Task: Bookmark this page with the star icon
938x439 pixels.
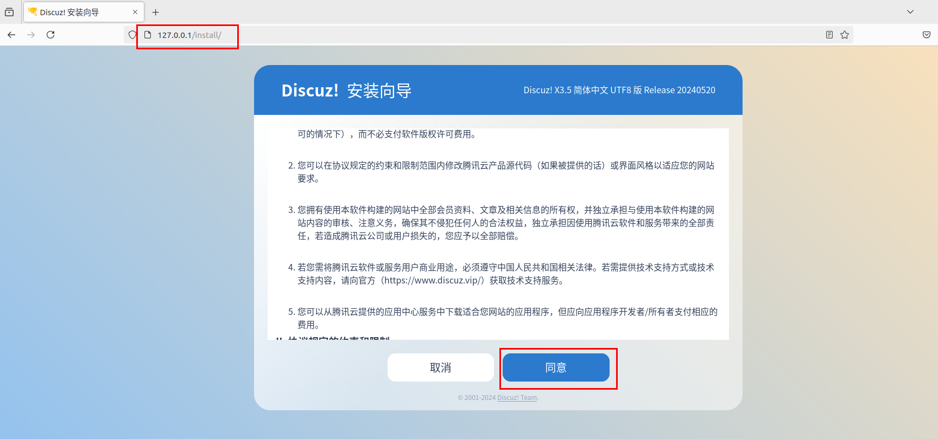Action: (845, 35)
